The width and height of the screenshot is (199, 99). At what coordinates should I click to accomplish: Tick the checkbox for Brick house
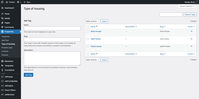tap(87, 32)
